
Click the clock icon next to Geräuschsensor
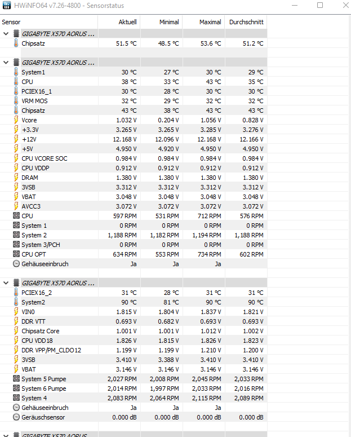16,417
